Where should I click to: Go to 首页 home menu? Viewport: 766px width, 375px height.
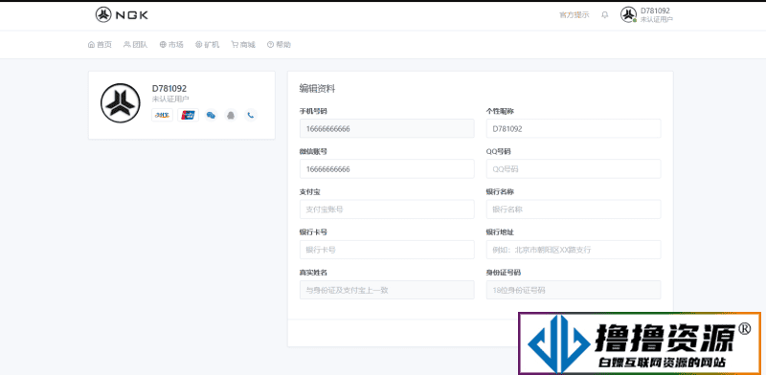point(100,44)
